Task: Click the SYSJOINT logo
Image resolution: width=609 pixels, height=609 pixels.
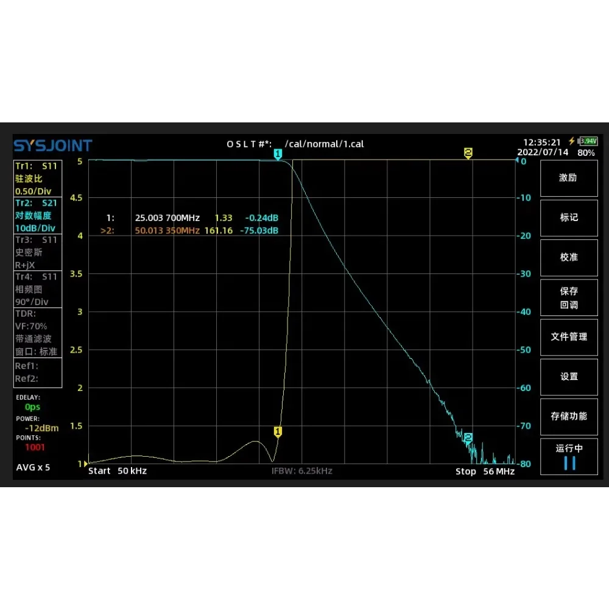Action: [x=53, y=146]
